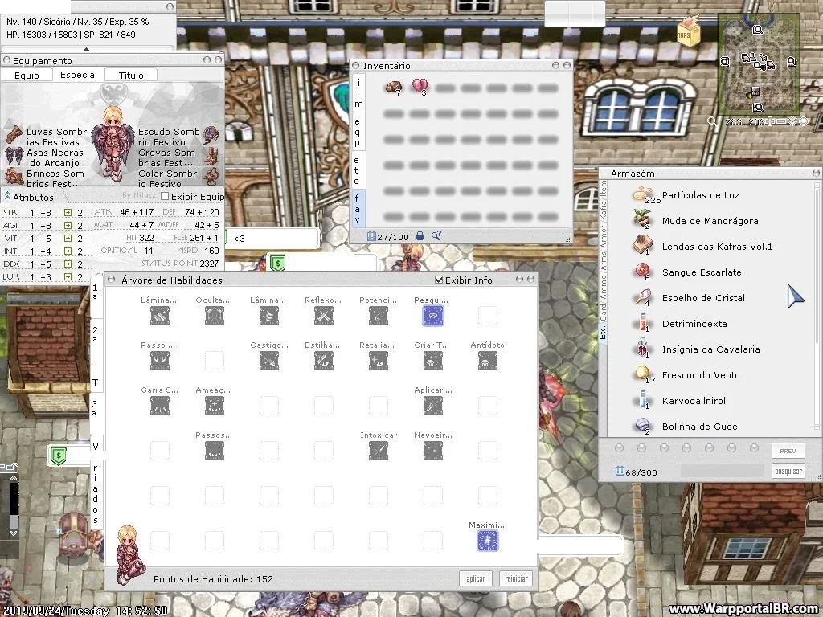The width and height of the screenshot is (823, 617).
Task: Toggle the inventory lock icon
Action: pyautogui.click(x=420, y=236)
